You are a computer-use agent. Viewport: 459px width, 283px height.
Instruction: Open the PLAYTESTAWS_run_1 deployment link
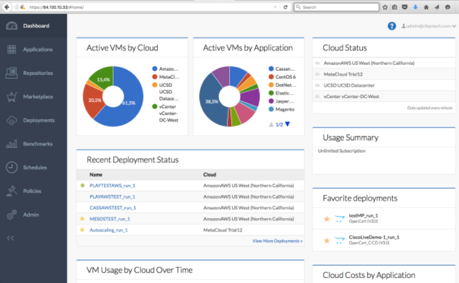pos(112,186)
